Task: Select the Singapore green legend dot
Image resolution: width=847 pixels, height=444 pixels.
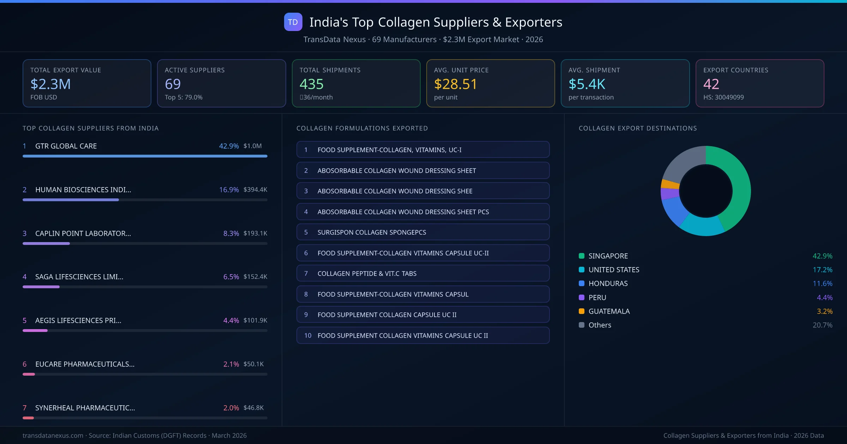Action: 581,256
